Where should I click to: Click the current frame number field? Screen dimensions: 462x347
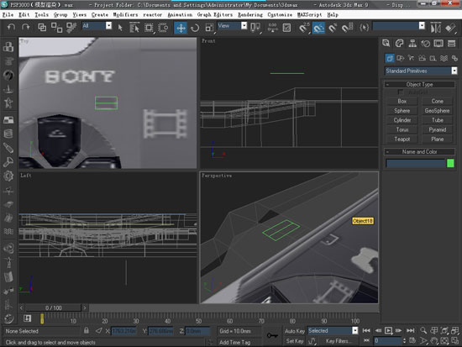coord(387,341)
